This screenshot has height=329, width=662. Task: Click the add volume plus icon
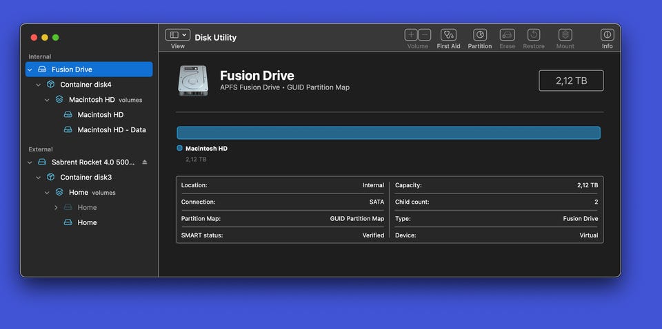click(411, 35)
